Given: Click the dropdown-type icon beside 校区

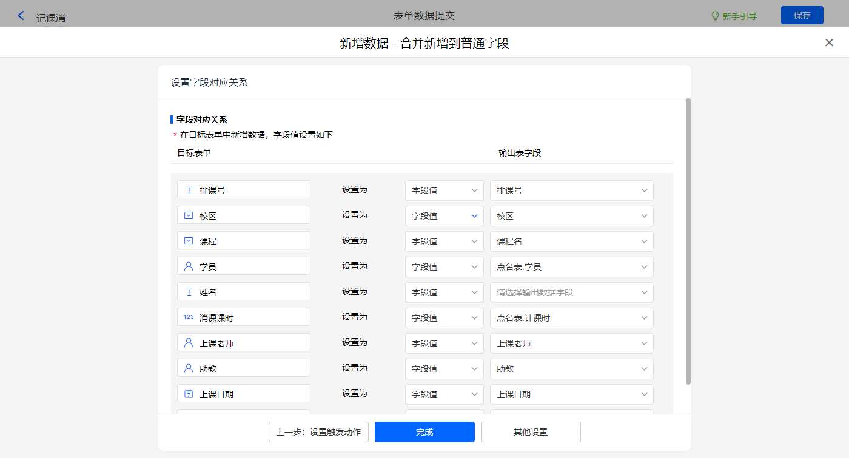Looking at the screenshot, I should pos(189,215).
